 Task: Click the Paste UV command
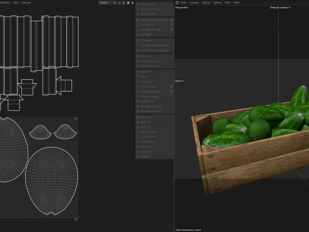click(x=154, y=122)
